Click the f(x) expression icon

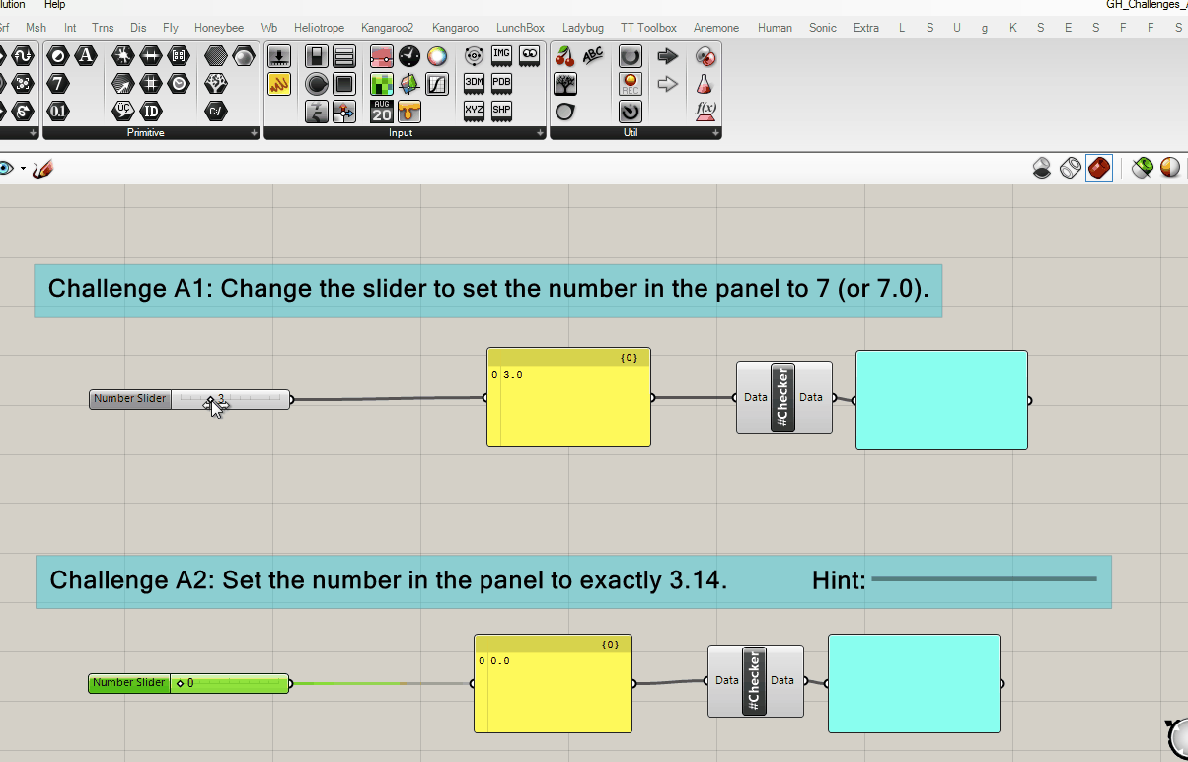(705, 111)
